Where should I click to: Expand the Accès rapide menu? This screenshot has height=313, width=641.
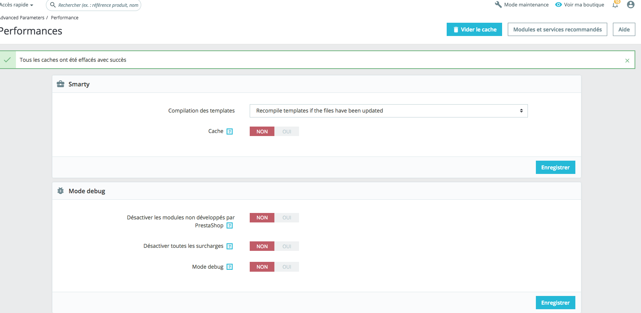click(x=16, y=5)
